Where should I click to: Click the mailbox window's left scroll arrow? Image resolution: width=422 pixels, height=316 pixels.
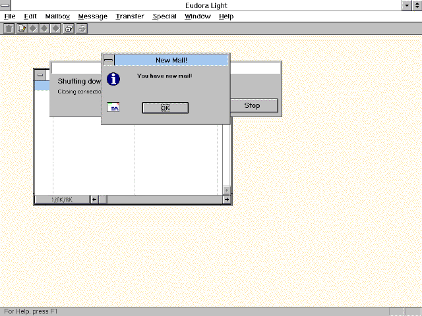(94, 199)
